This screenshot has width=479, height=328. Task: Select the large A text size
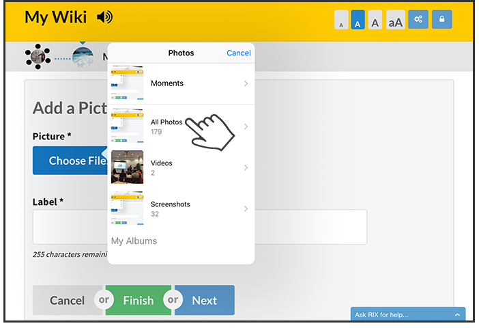pos(375,20)
